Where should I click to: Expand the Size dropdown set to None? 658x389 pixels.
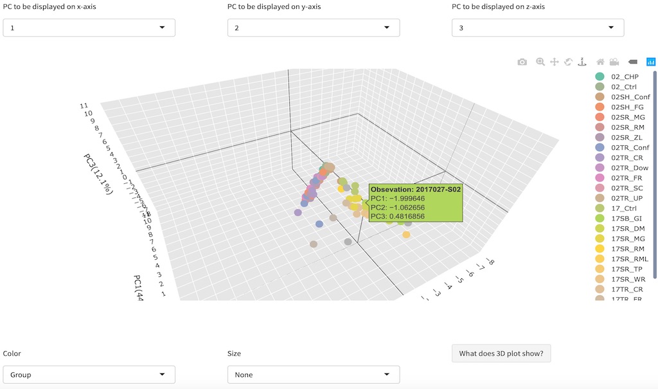coord(313,374)
